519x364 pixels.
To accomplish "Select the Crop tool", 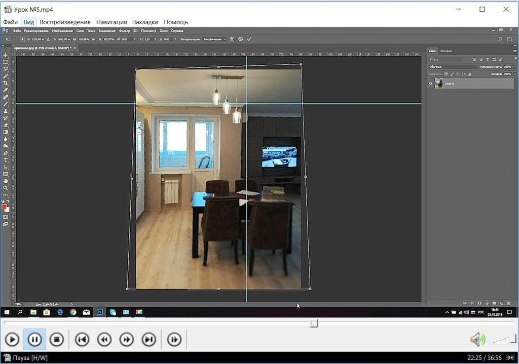I will (x=5, y=83).
